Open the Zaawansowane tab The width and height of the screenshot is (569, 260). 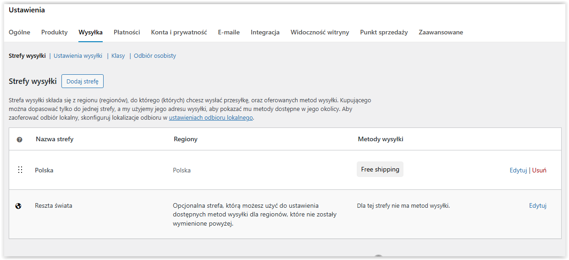coord(441,32)
